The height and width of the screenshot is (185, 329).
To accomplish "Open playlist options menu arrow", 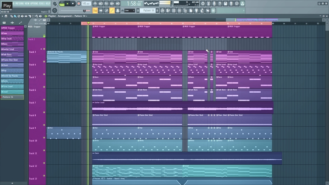I will point(2,16).
